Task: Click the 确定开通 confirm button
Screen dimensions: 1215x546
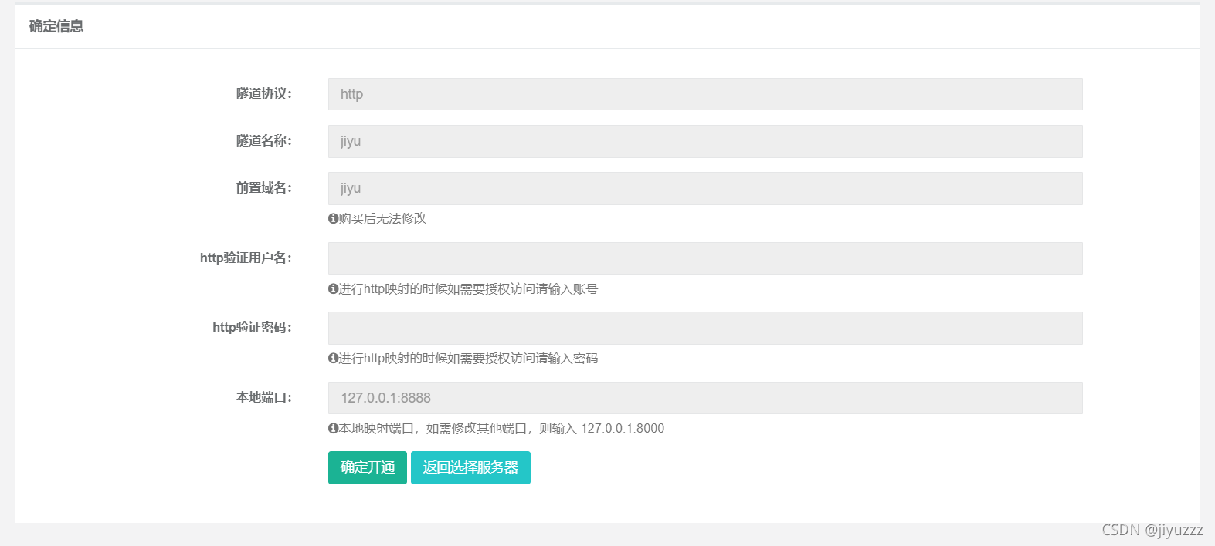Action: click(x=367, y=467)
